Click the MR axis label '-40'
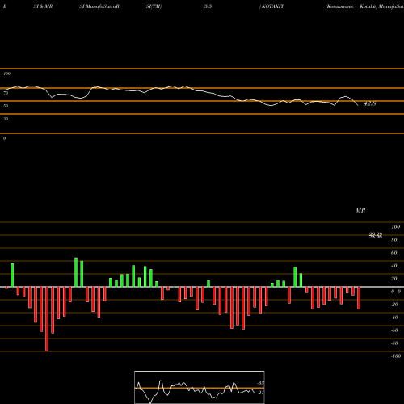Image resolution: width=404 pixels, height=404 pixels. [x=394, y=318]
